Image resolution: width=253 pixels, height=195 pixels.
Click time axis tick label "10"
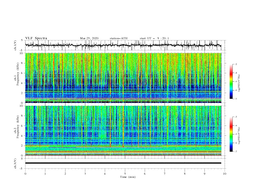225,174
